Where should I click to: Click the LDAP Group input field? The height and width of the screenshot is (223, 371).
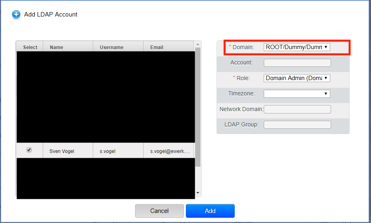tap(297, 125)
